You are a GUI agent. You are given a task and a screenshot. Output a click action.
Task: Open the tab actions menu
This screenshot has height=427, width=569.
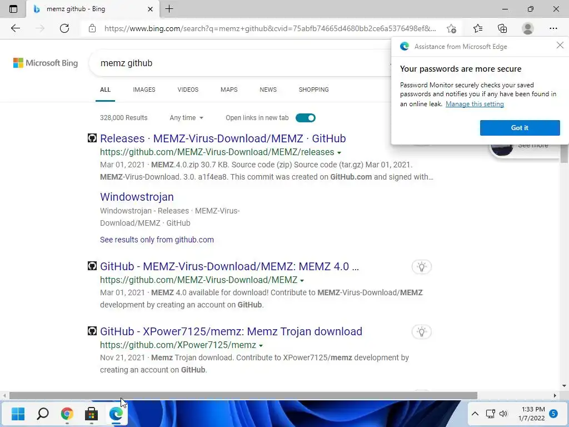click(x=13, y=9)
